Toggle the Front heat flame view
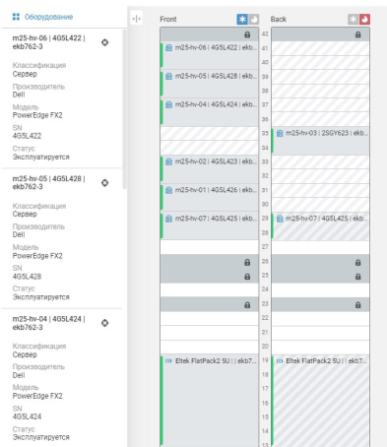 pyautogui.click(x=253, y=20)
